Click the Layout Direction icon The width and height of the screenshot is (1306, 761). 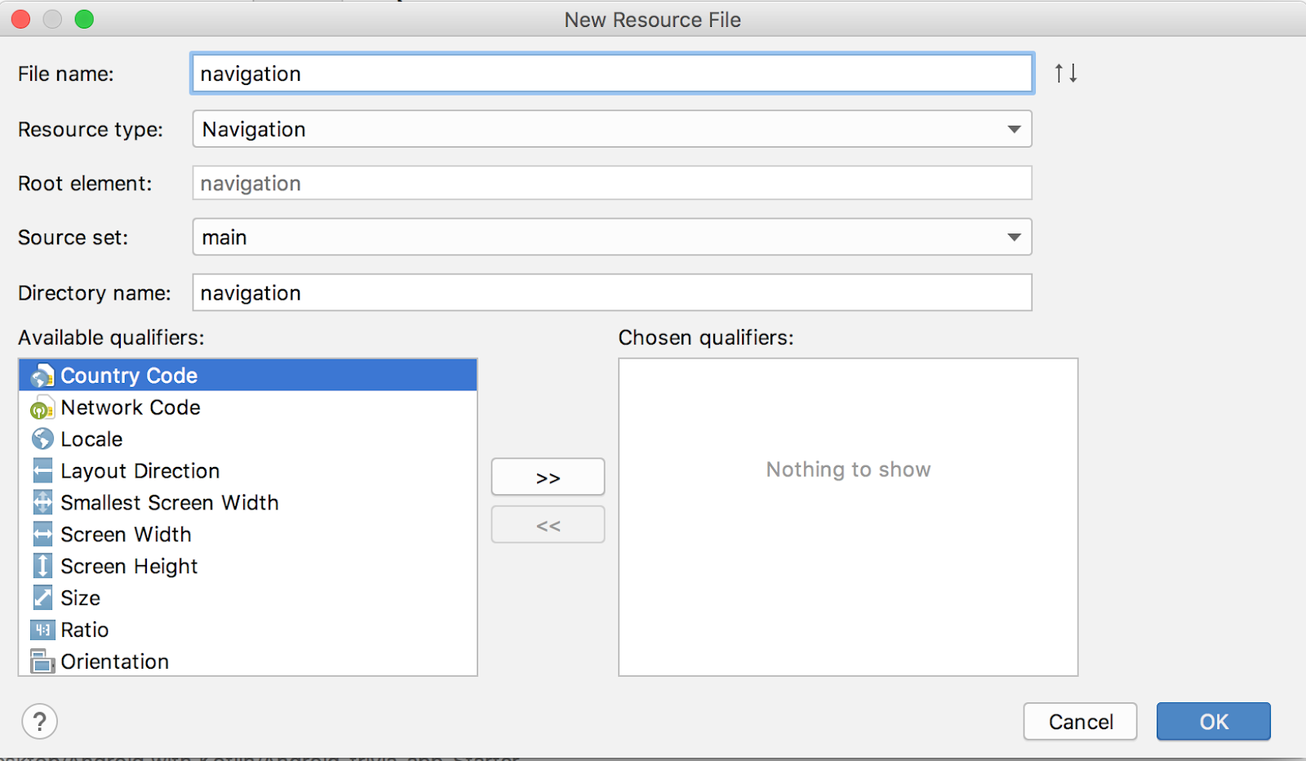click(x=42, y=471)
